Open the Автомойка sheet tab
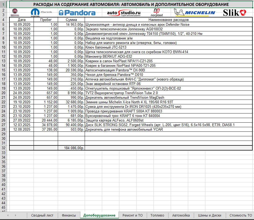 181,215
